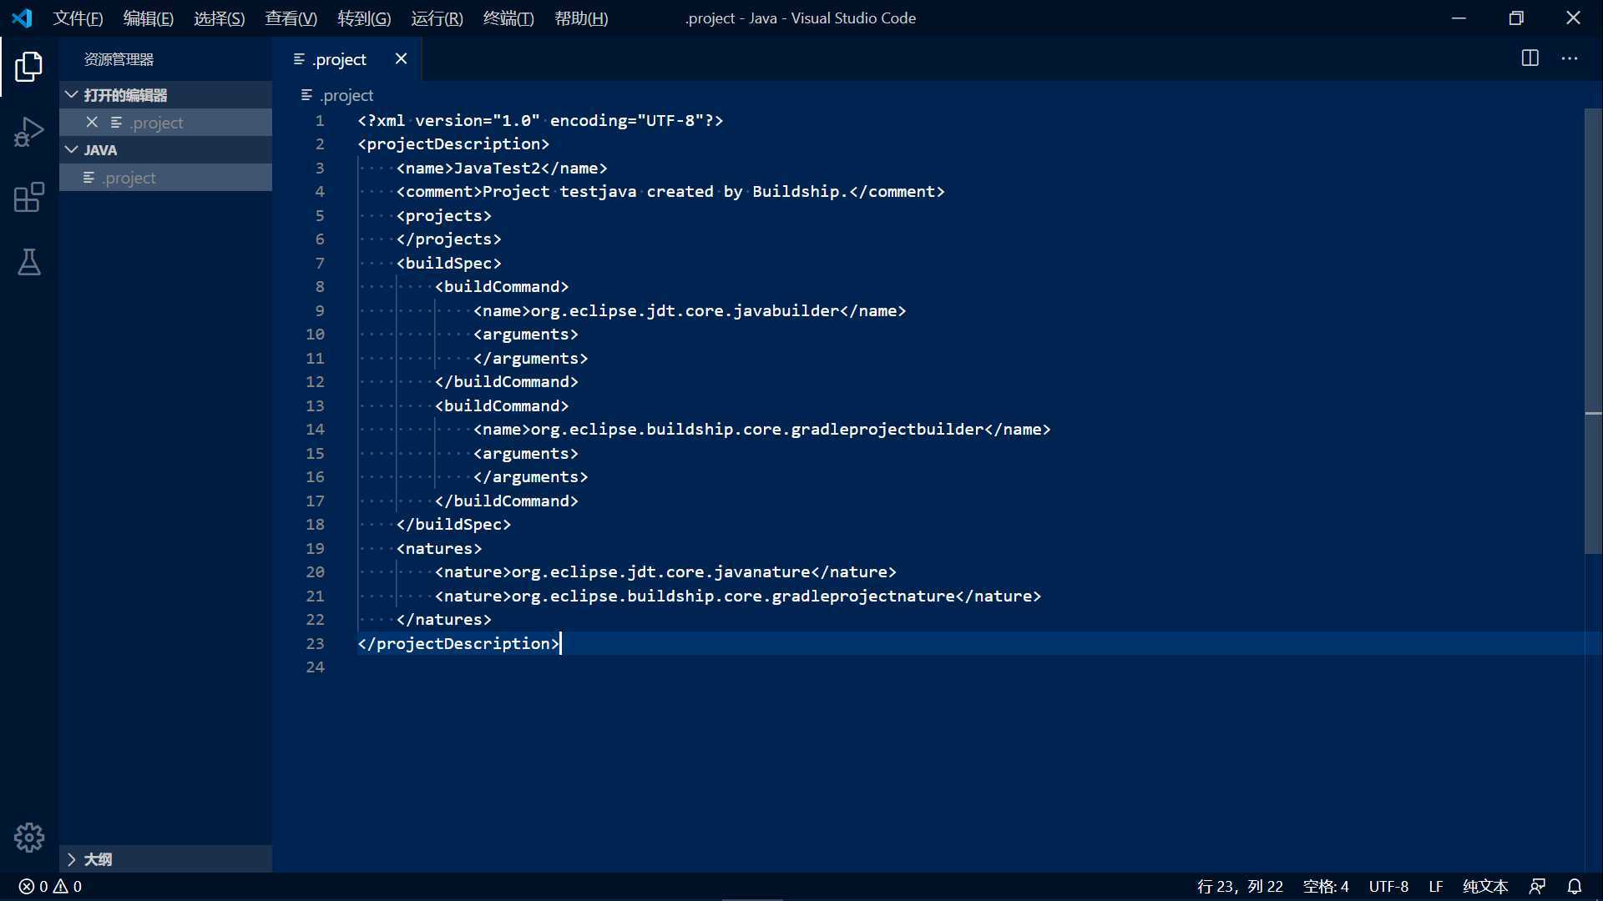Open the Explorer view in activity bar
This screenshot has width=1603, height=901.
click(x=29, y=67)
